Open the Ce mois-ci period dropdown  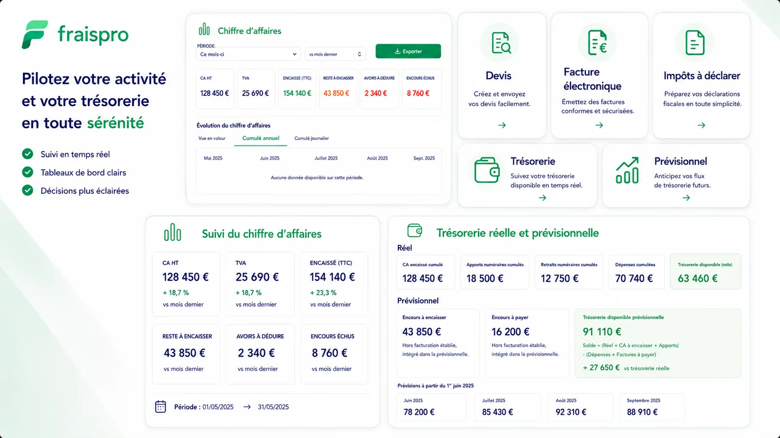(249, 54)
